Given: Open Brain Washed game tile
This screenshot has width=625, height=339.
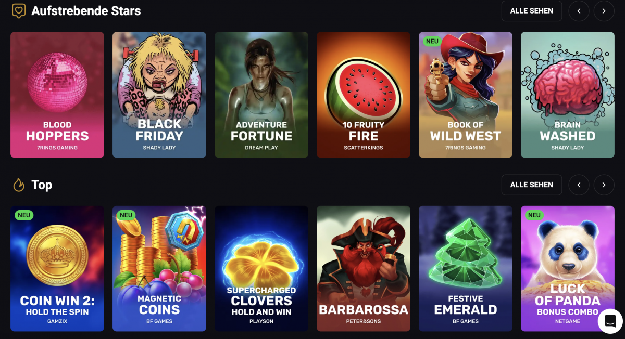Looking at the screenshot, I should [x=568, y=95].
